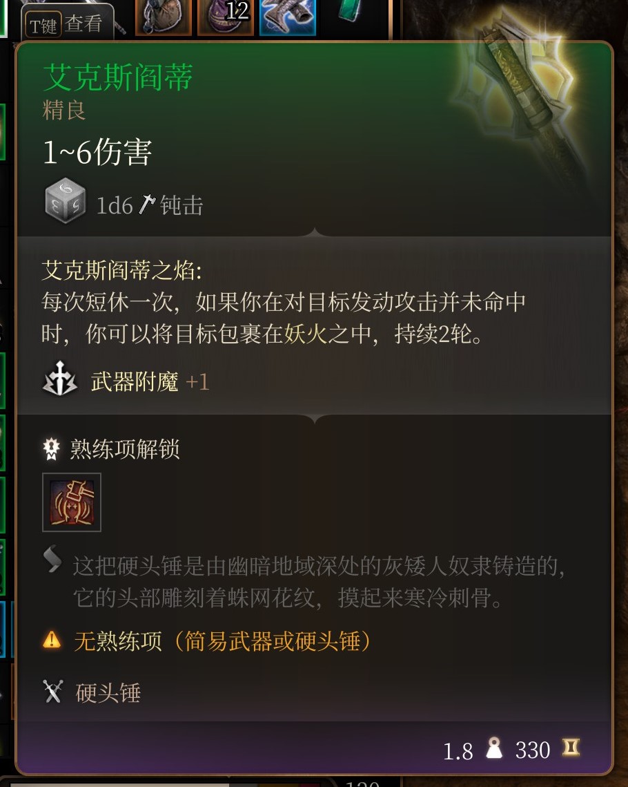Select the brown pouch inventory item
Screen dimensions: 628x787
[x=164, y=16]
